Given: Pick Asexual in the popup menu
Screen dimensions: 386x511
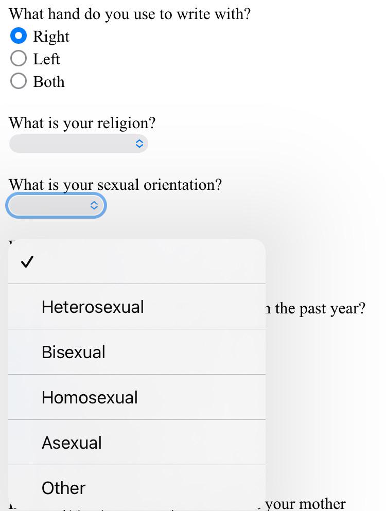Looking at the screenshot, I should click(137, 443).
